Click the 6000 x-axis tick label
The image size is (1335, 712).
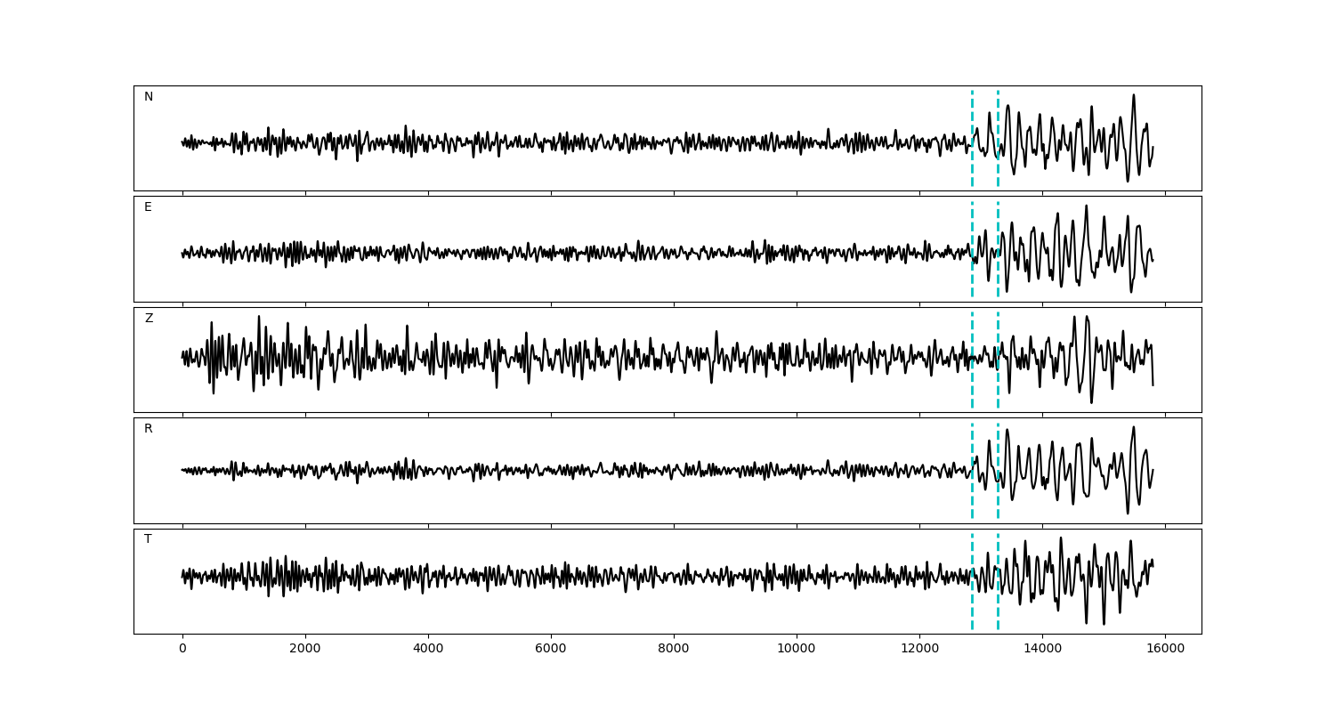click(x=551, y=650)
